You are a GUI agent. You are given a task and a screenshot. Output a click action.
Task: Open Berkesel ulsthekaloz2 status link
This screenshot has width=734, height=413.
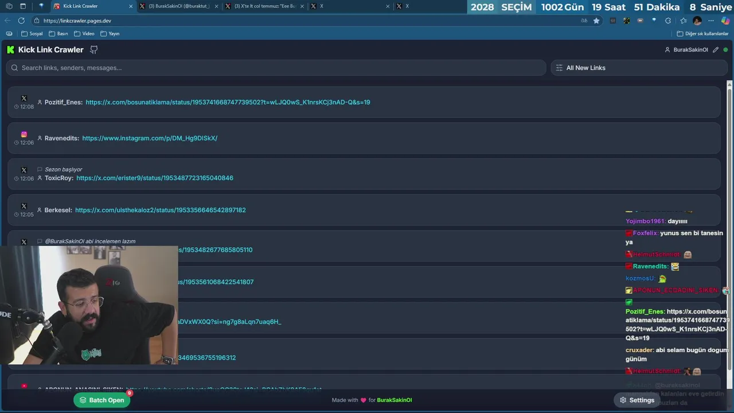(161, 210)
